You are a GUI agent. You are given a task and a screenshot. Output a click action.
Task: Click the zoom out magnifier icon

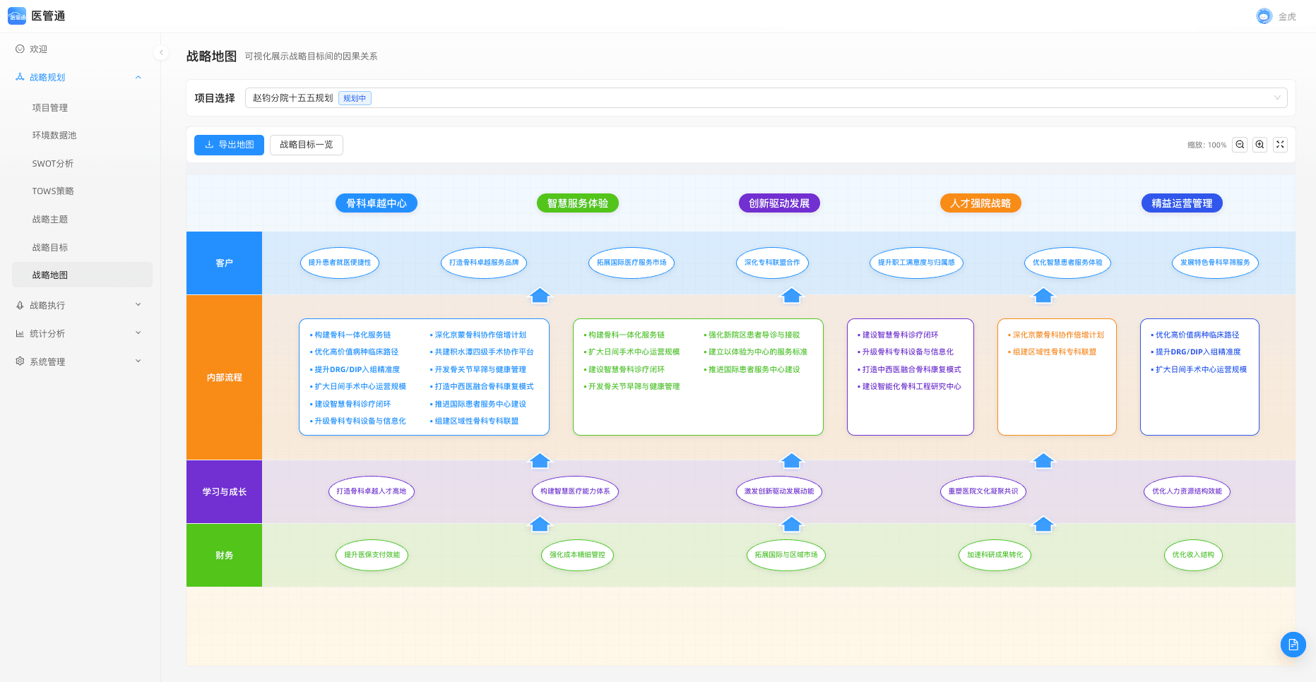[x=1240, y=145]
